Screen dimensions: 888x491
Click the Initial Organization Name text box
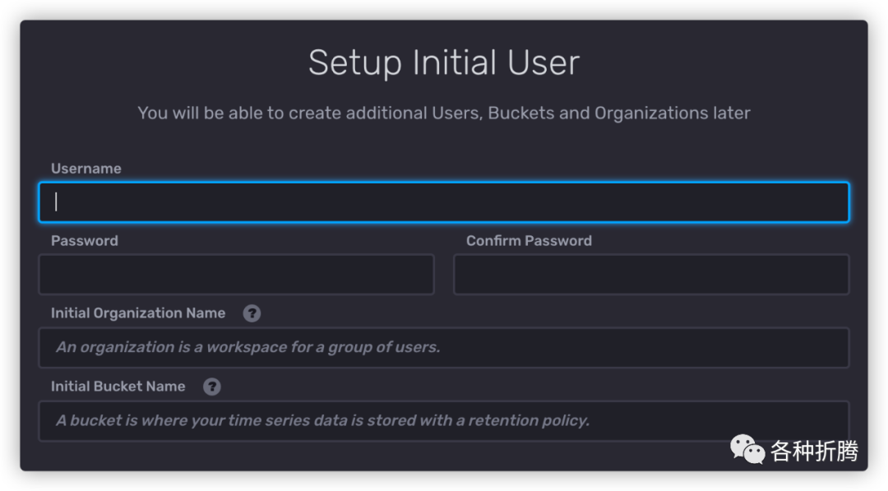[443, 347]
